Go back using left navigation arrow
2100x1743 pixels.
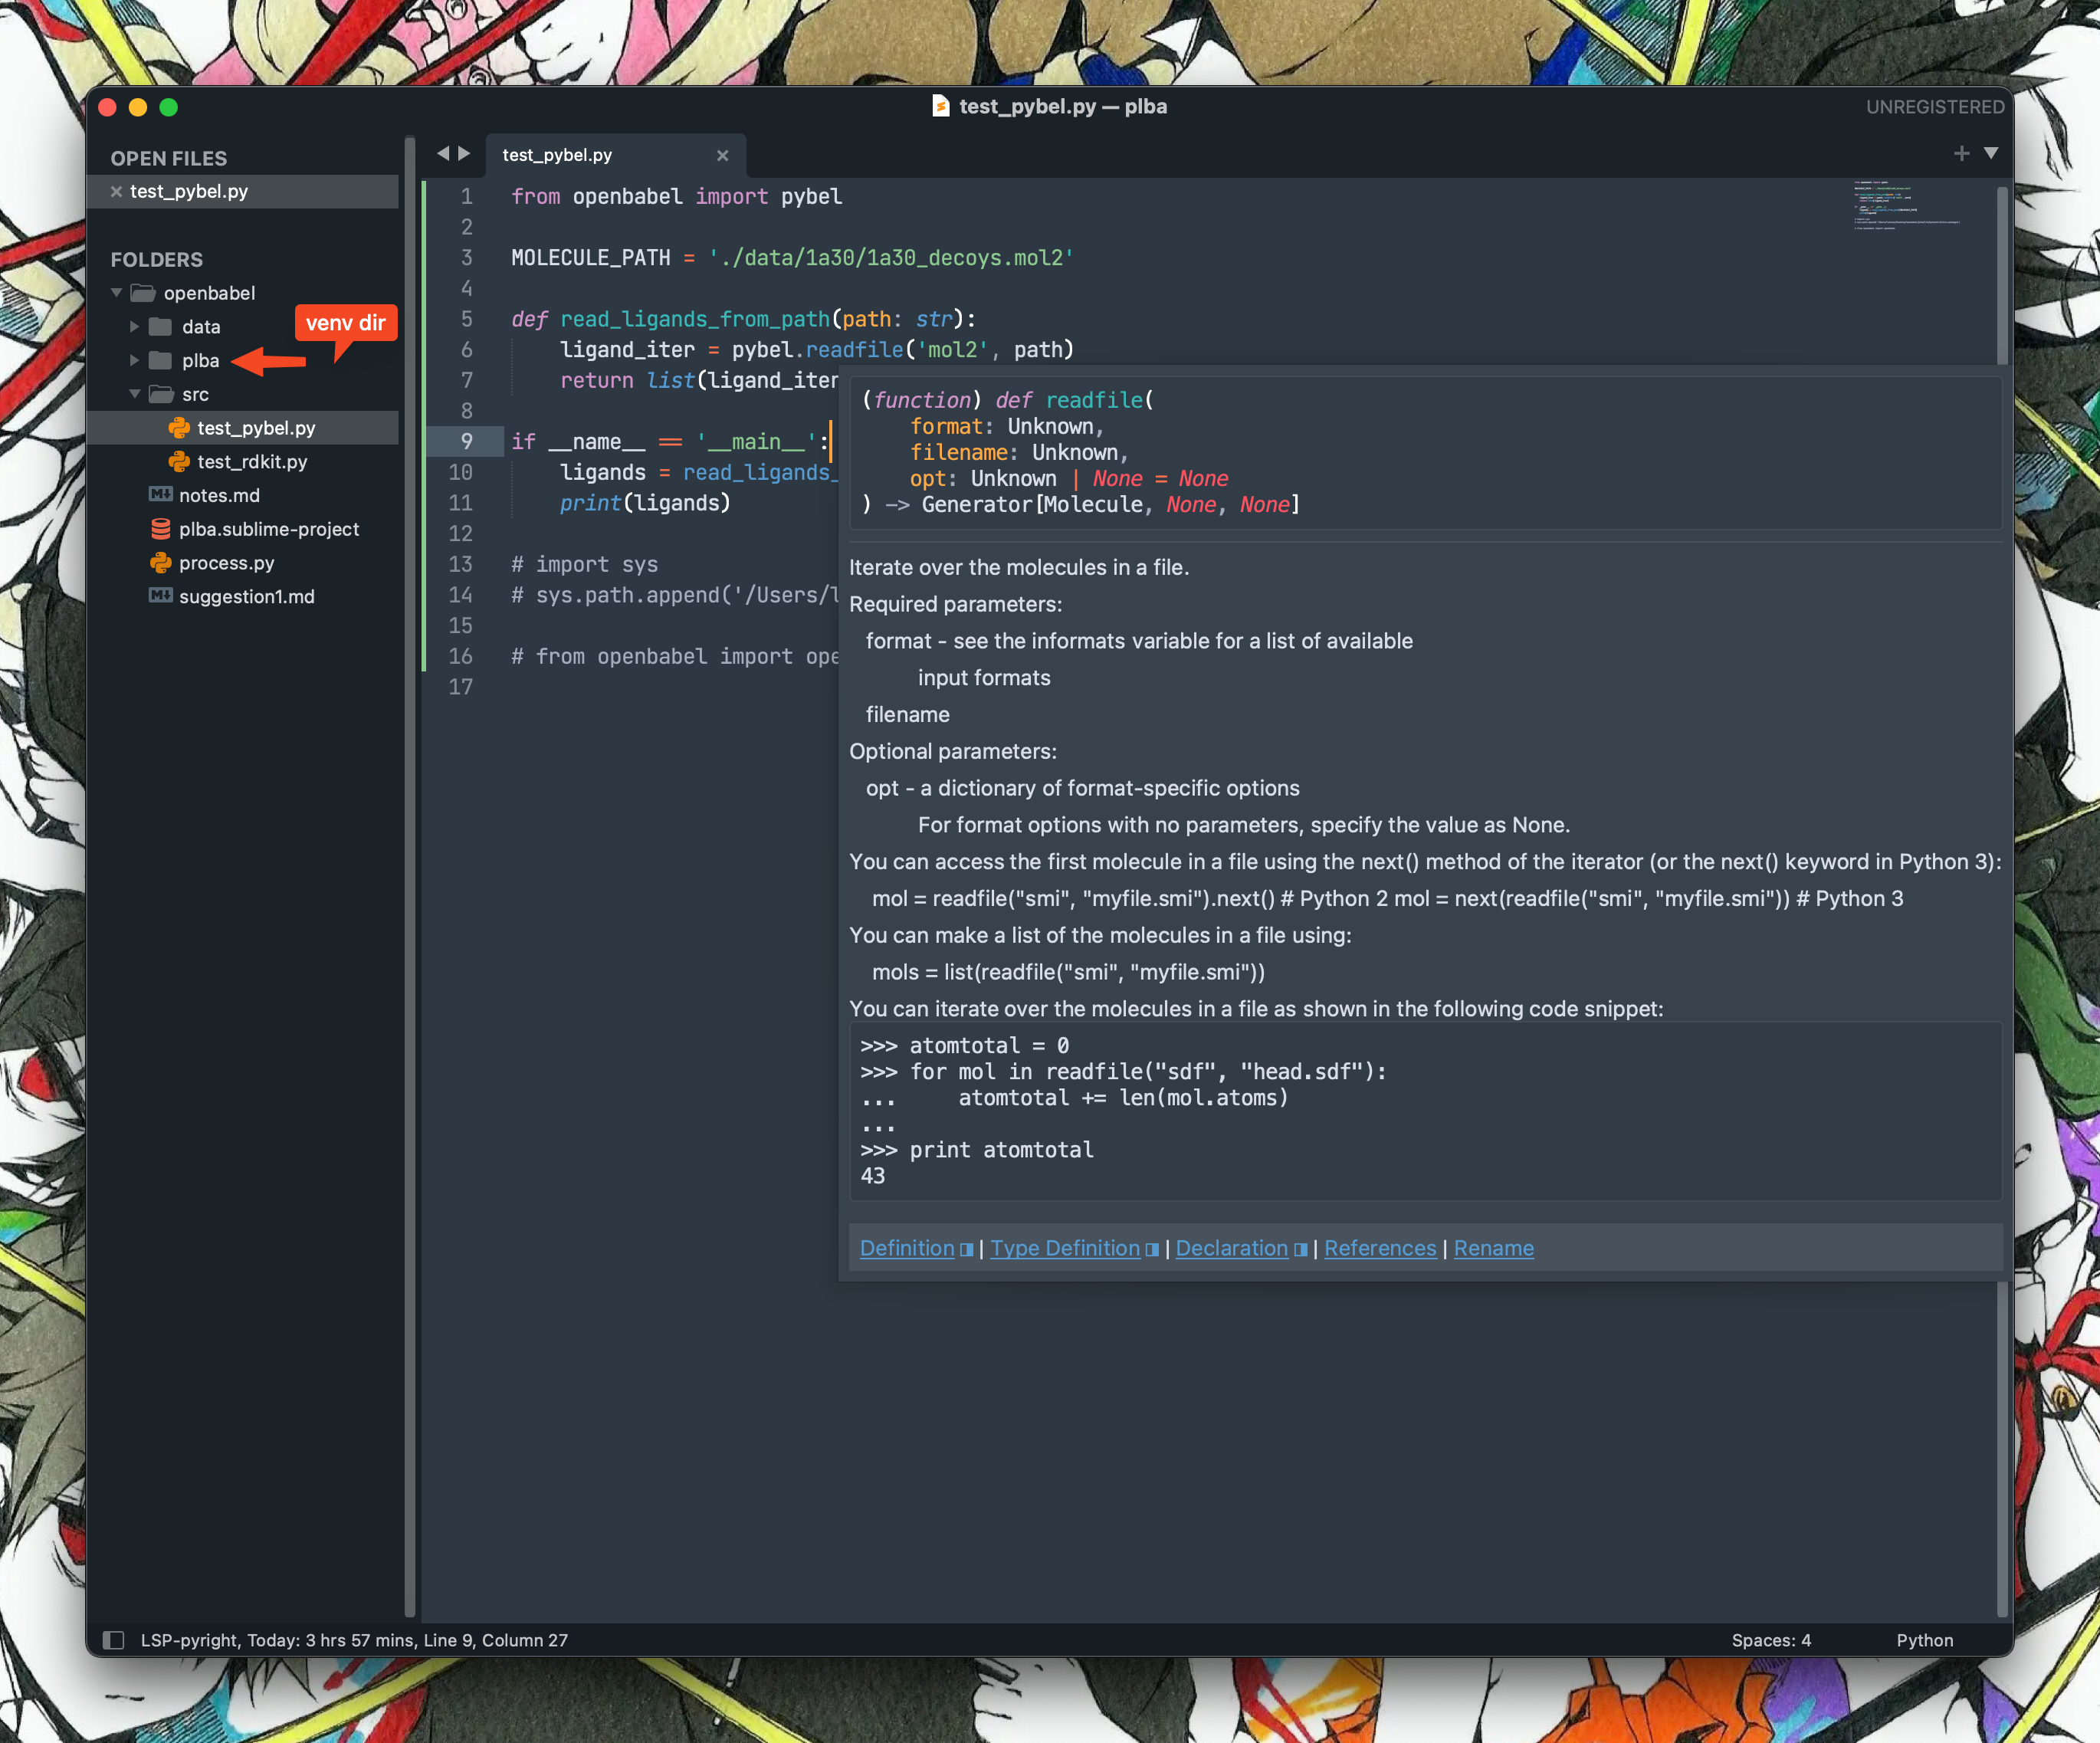[x=443, y=153]
